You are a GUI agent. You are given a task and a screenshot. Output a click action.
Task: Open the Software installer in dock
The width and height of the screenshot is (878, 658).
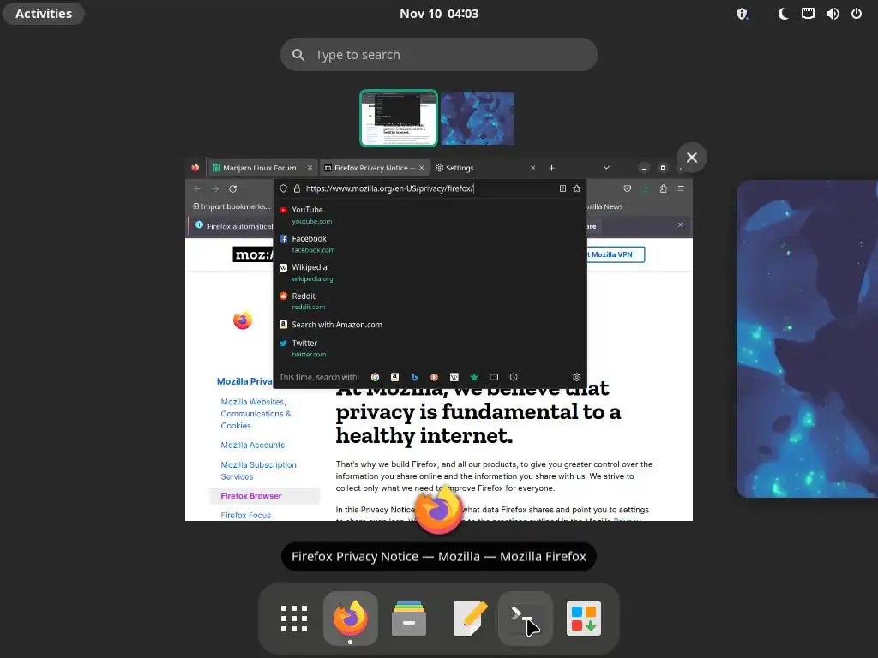(583, 619)
